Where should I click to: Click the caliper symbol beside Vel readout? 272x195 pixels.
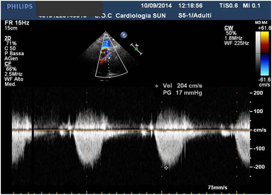coord(157,86)
